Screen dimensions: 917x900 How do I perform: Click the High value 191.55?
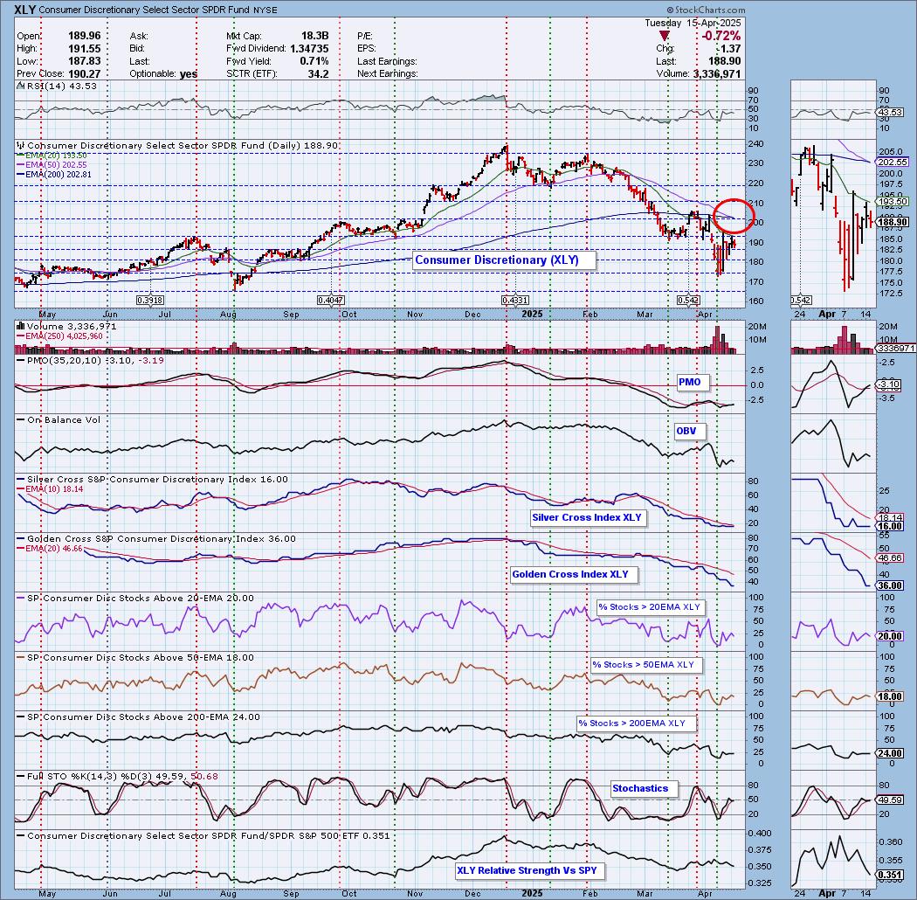(x=84, y=49)
